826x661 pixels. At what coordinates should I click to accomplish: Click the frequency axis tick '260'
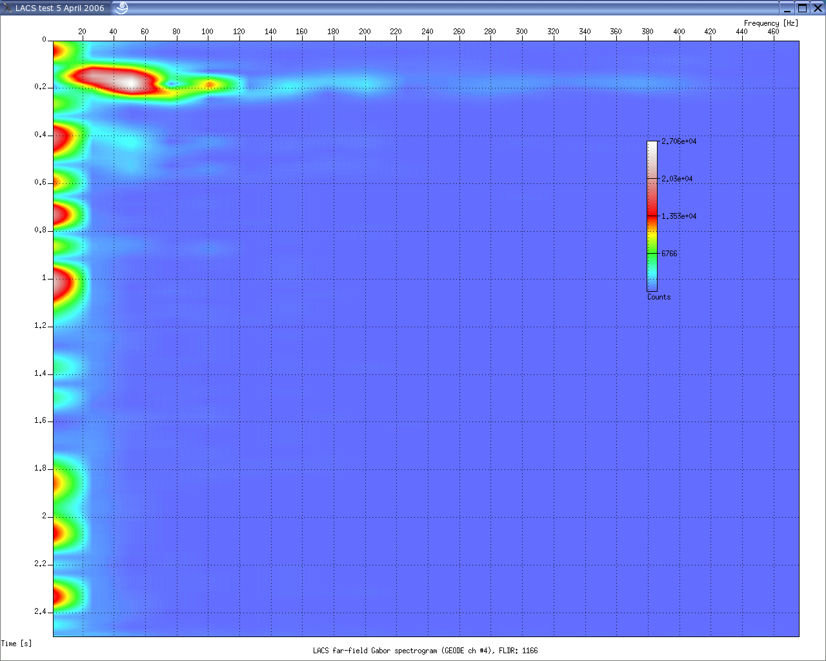tap(459, 32)
